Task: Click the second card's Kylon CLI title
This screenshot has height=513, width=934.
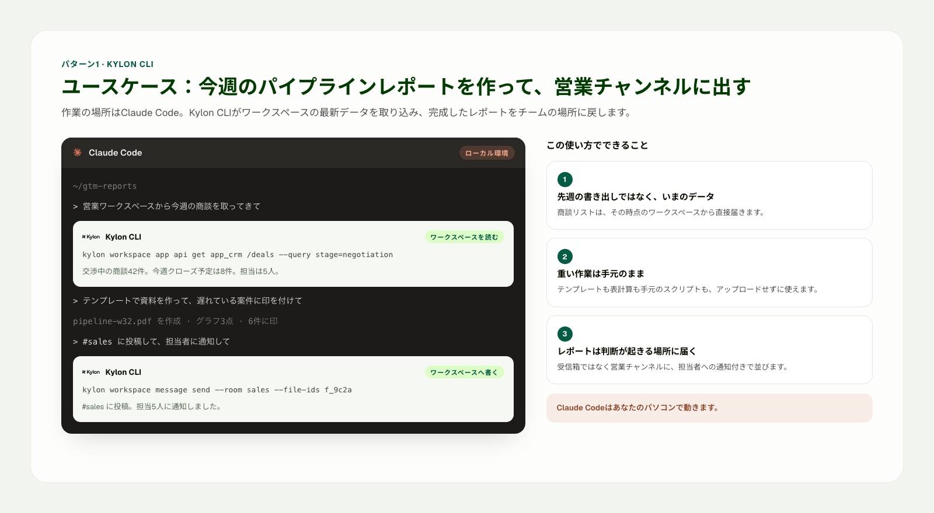Action: click(123, 373)
